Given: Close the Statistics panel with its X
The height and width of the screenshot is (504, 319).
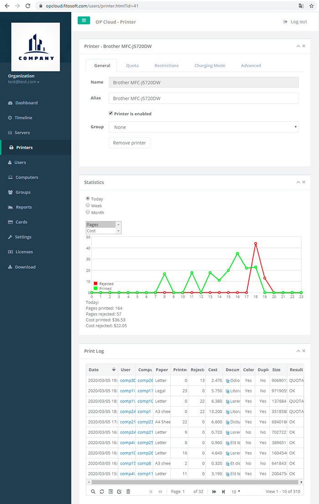Looking at the screenshot, I should 304,182.
